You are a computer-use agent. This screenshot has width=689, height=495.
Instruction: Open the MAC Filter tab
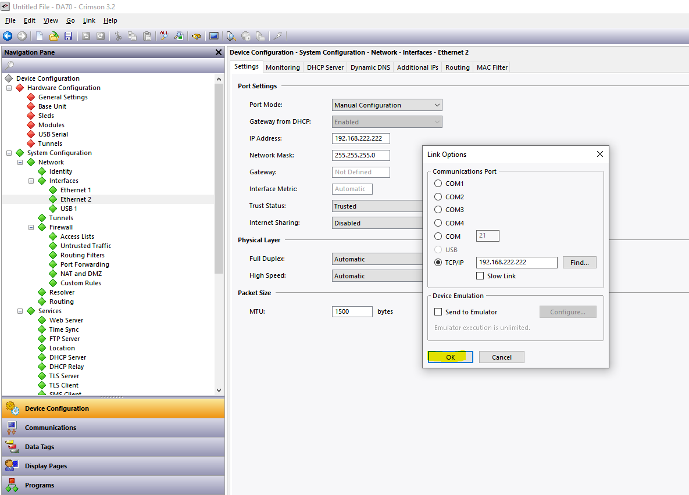click(492, 67)
